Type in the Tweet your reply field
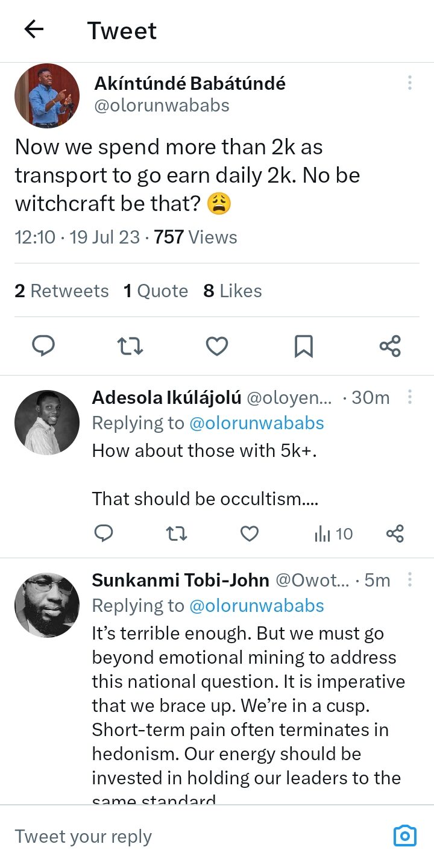Image resolution: width=434 pixels, height=850 pixels. tap(181, 836)
